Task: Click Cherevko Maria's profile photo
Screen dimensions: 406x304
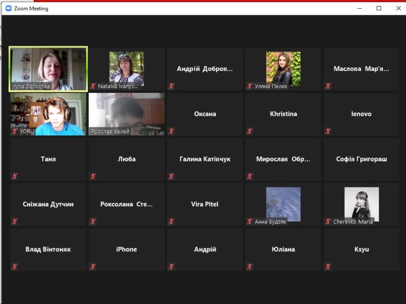Action: click(x=361, y=203)
